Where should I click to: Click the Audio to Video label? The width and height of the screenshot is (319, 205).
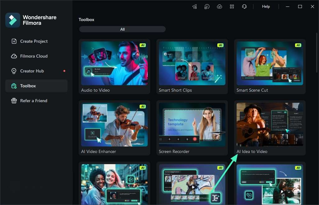click(x=95, y=90)
